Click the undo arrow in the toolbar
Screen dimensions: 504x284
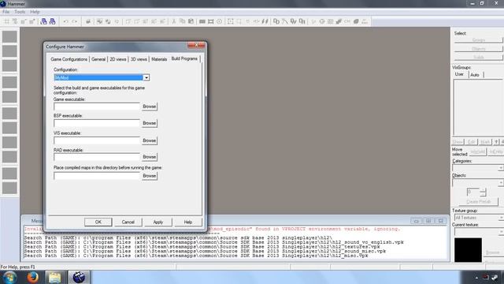tap(66, 21)
